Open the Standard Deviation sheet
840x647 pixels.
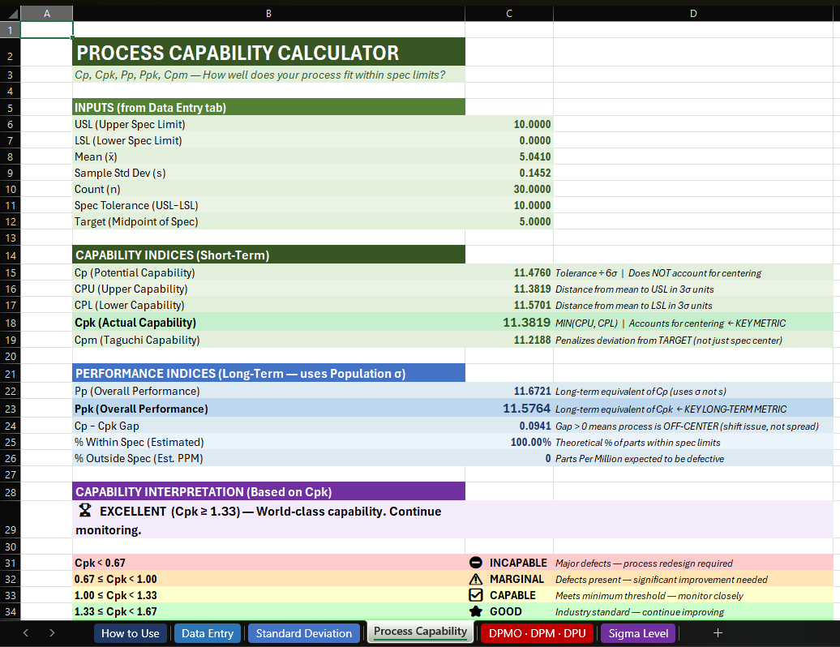pos(303,632)
